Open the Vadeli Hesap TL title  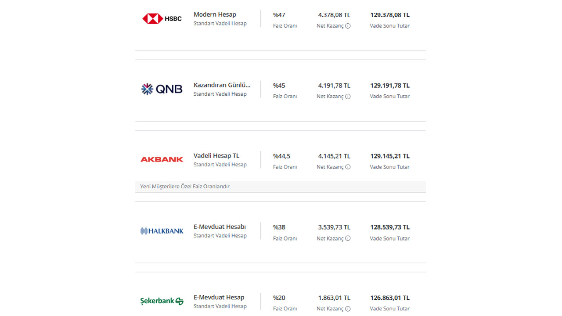[216, 156]
